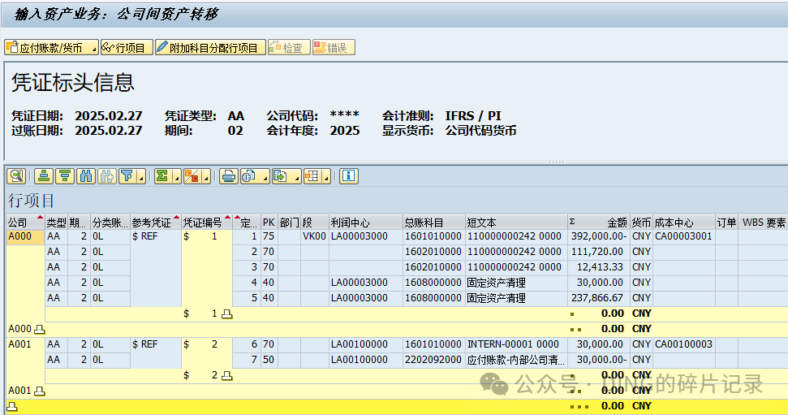Open the Views dropdown arrow
788x415 pixels.
point(265,176)
